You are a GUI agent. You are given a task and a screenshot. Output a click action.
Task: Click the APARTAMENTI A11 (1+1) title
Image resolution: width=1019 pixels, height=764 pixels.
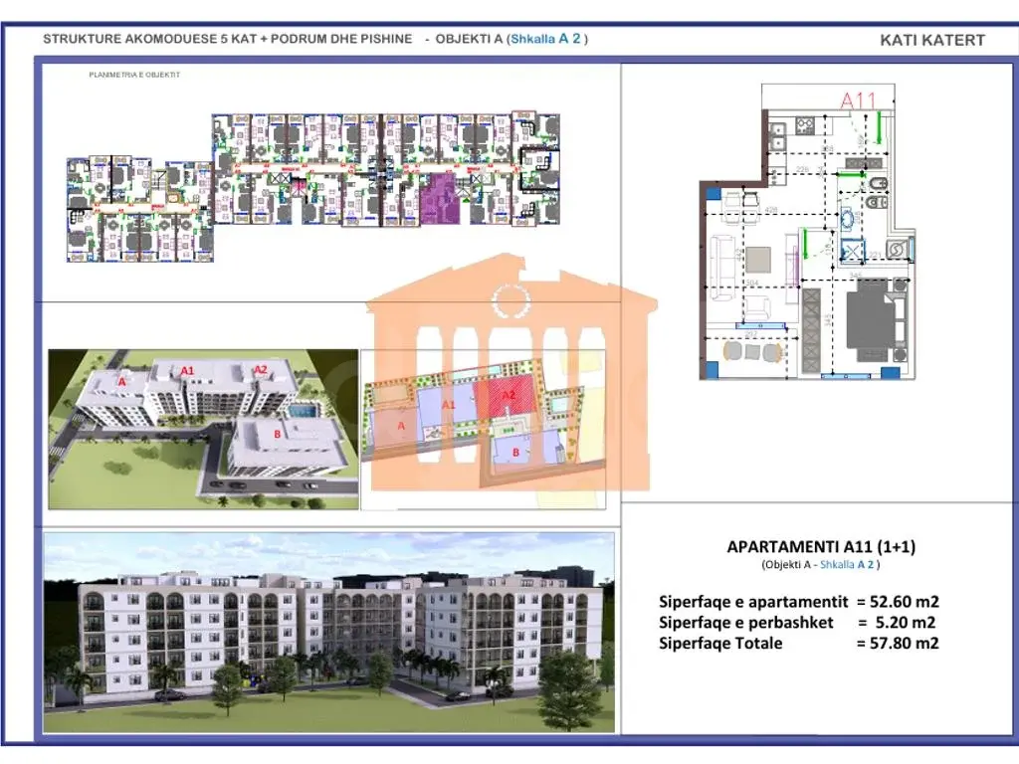click(x=821, y=547)
